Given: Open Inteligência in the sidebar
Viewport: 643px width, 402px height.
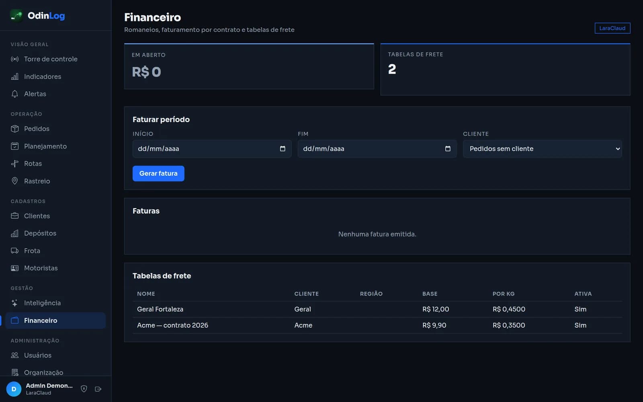Looking at the screenshot, I should (x=55, y=303).
